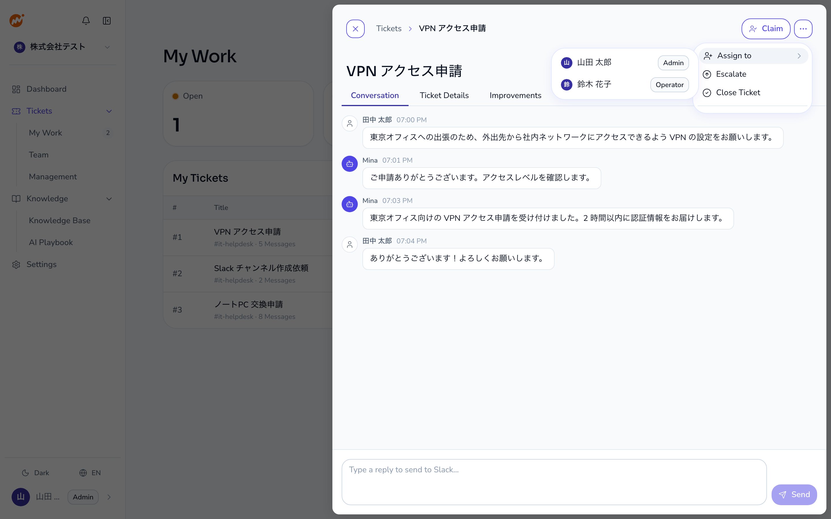Click the Claim person-check icon
This screenshot has height=519, width=831.
point(753,29)
